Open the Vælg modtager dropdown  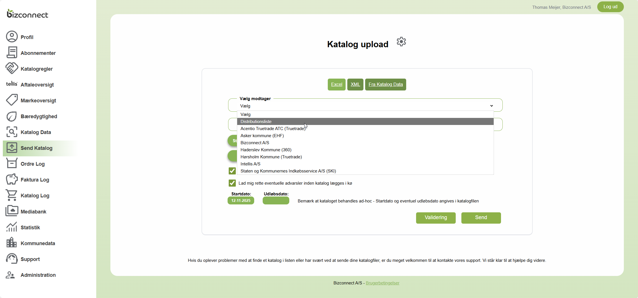click(365, 106)
